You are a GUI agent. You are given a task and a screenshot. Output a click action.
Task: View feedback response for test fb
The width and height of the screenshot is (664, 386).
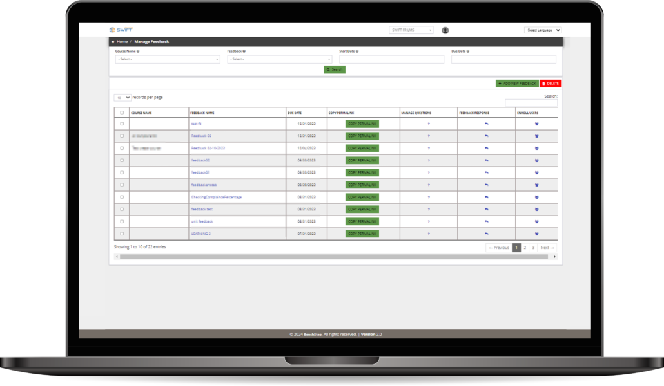(x=487, y=124)
